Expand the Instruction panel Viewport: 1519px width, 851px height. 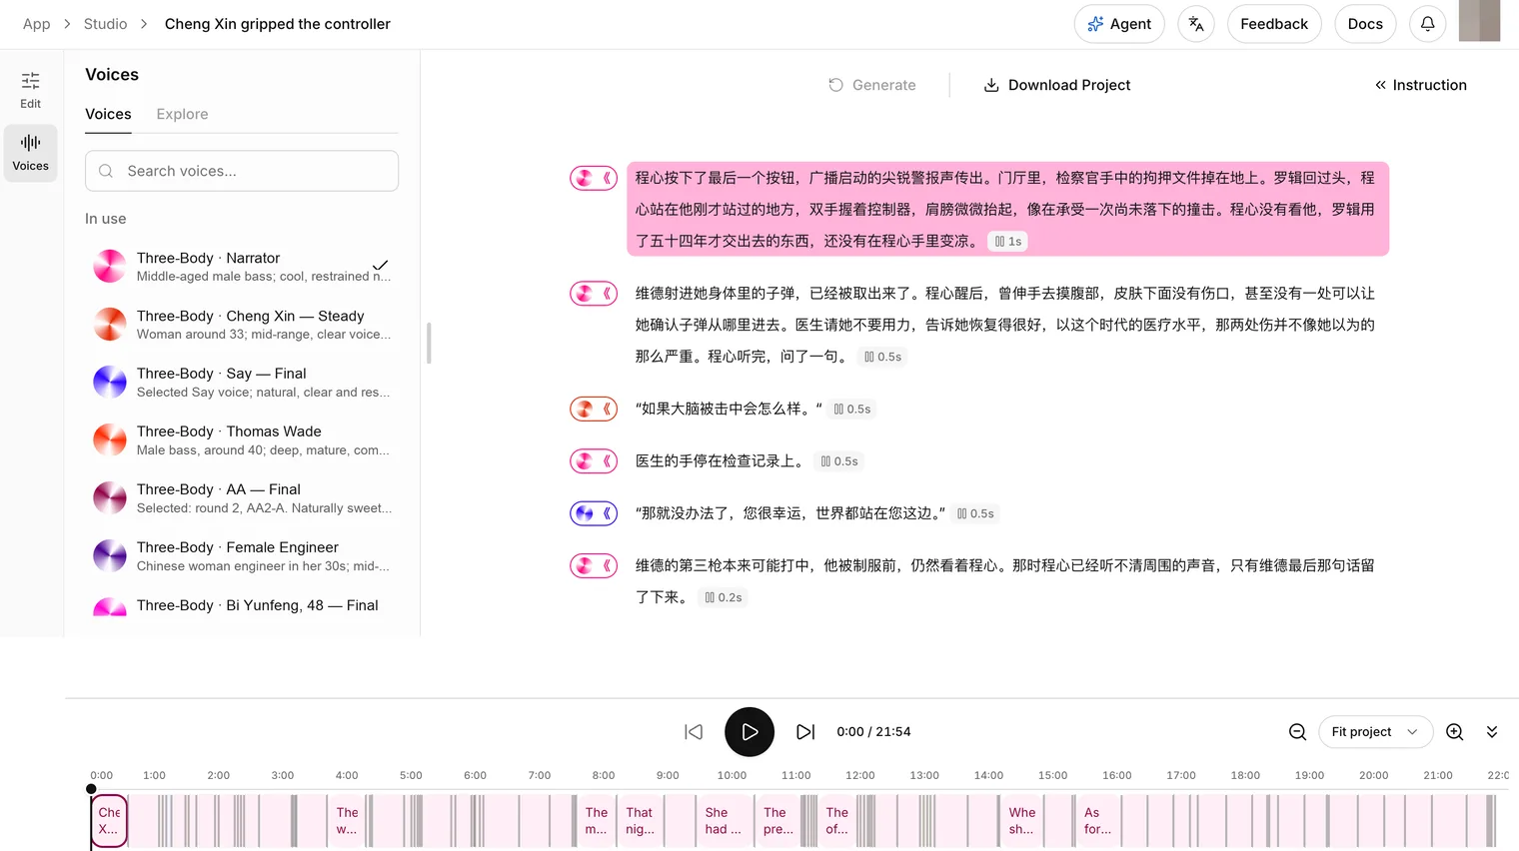1421,85
